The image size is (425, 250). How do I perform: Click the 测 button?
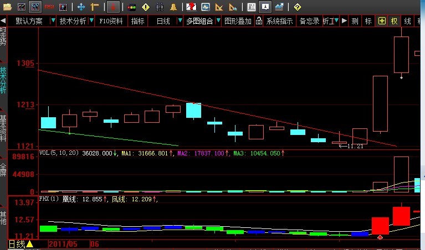(355, 21)
